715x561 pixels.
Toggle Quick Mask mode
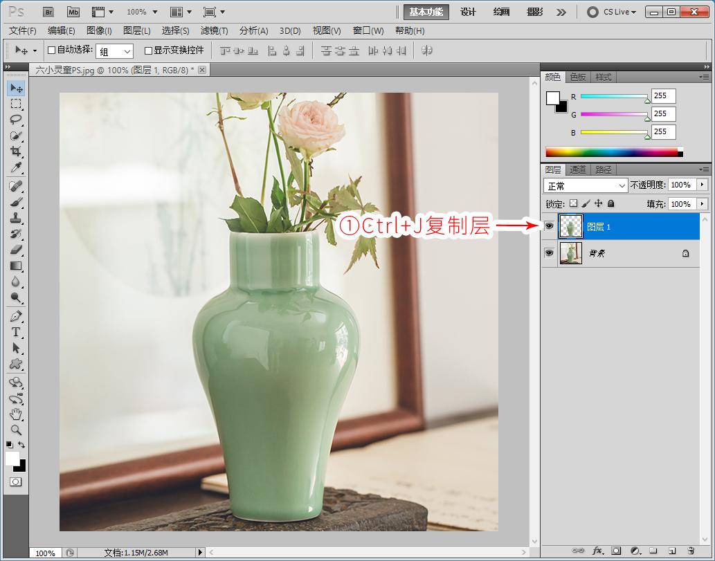click(15, 481)
